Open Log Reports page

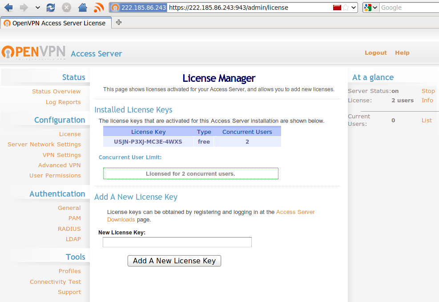pyautogui.click(x=63, y=102)
